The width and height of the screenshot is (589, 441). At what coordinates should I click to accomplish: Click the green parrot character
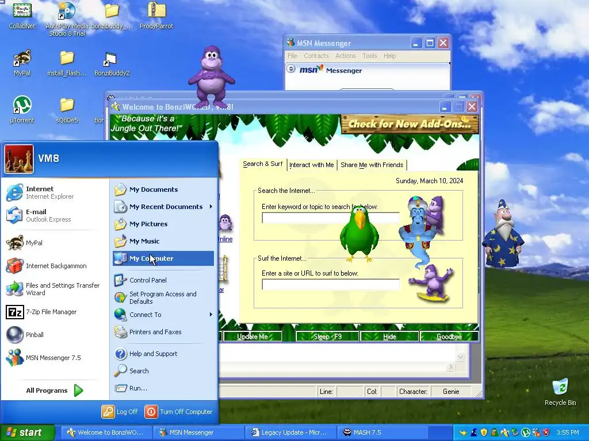point(359,233)
